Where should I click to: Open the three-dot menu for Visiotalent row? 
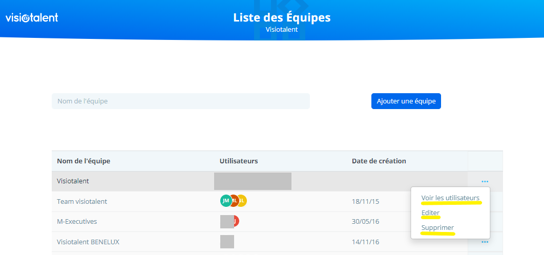[485, 181]
